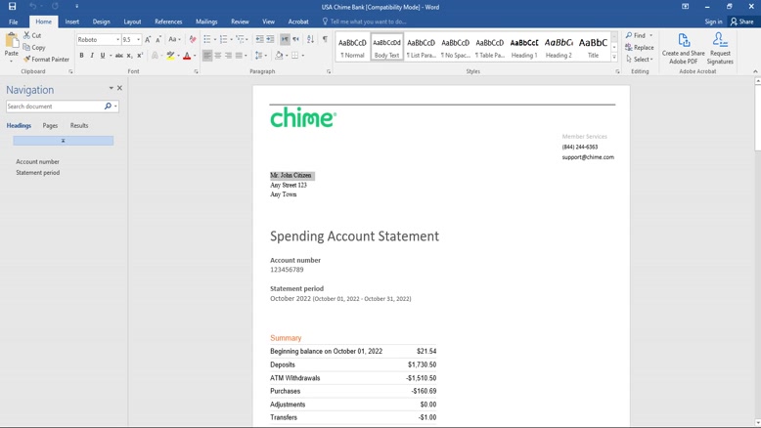Click the Save icon in title bar

pyautogui.click(x=12, y=6)
